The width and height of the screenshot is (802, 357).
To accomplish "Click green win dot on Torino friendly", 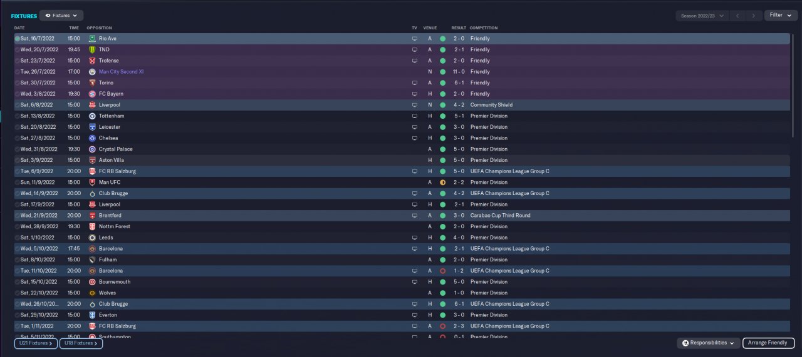I will click(442, 83).
